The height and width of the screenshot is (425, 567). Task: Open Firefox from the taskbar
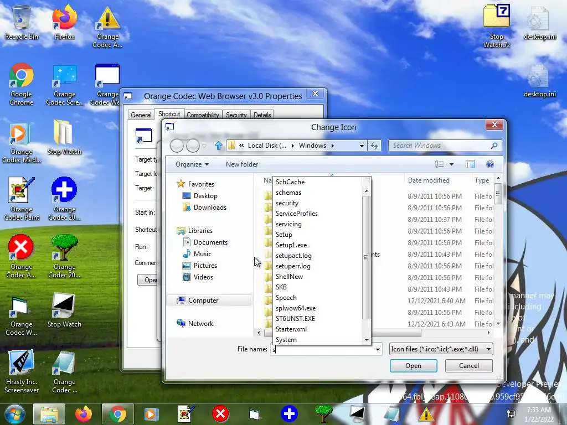tap(84, 414)
